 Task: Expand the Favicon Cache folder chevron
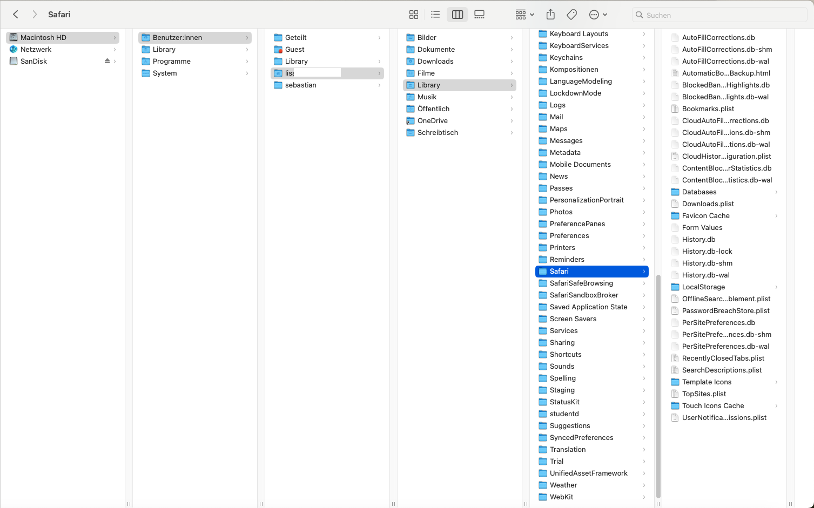pyautogui.click(x=776, y=215)
